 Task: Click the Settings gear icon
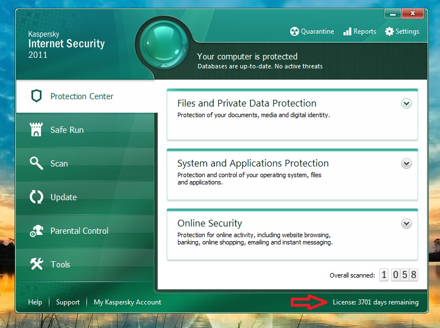[389, 31]
